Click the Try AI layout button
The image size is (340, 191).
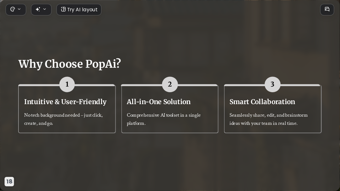coord(79,9)
